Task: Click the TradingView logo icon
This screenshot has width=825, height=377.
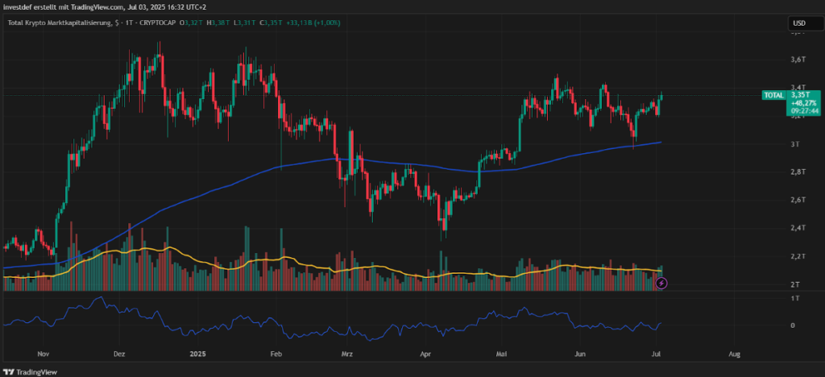Action: coord(10,371)
